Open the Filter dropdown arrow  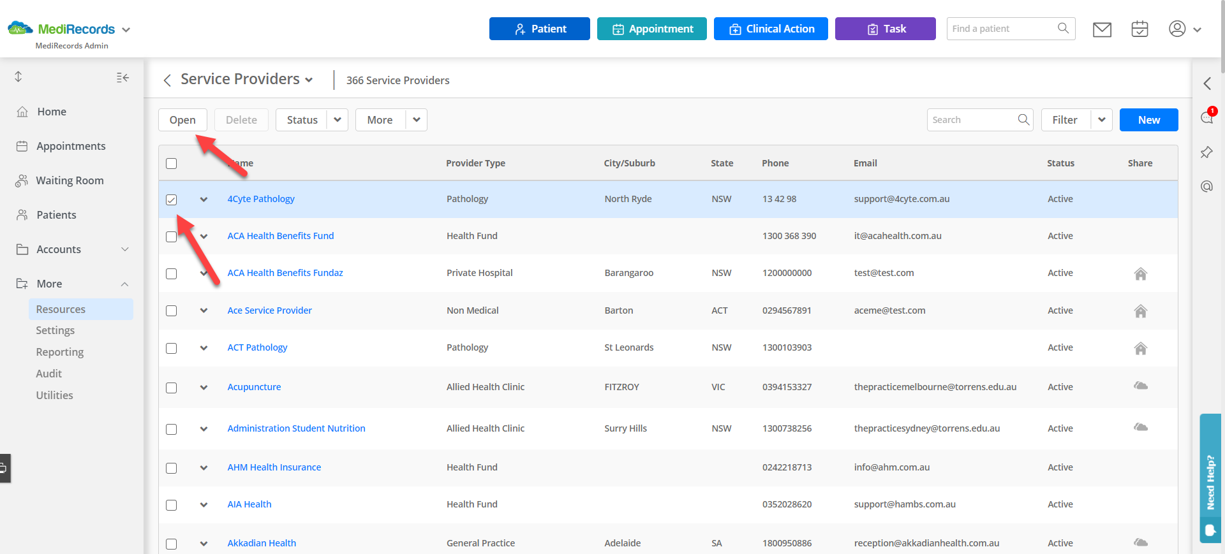click(x=1102, y=120)
